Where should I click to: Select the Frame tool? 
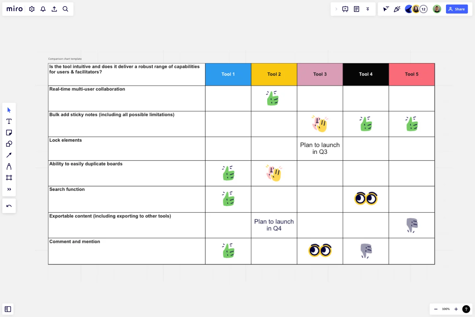[x=9, y=178]
